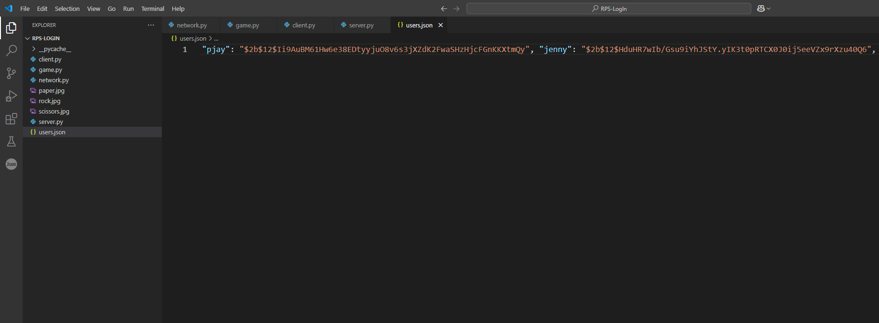Open the Extensions view
The image size is (879, 323).
pyautogui.click(x=11, y=119)
